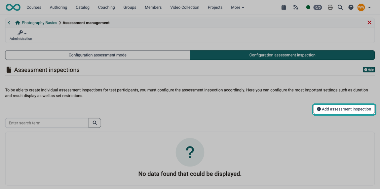Switch to Configuration assessment mode tab
Image resolution: width=380 pixels, height=189 pixels.
point(97,55)
